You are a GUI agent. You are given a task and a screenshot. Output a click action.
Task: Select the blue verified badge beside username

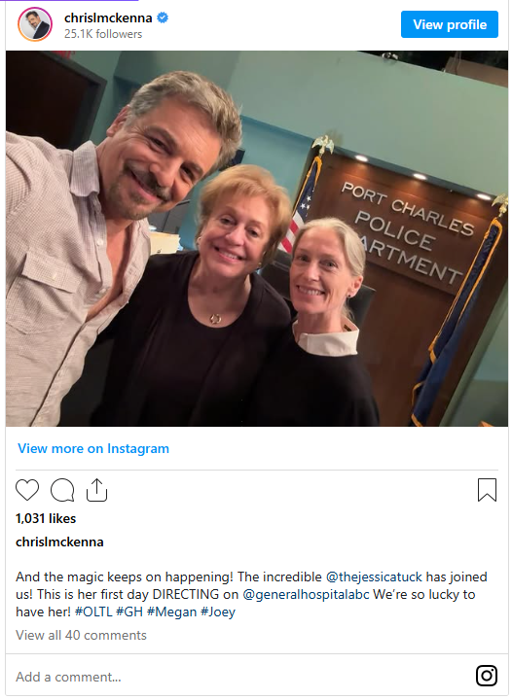tap(163, 17)
